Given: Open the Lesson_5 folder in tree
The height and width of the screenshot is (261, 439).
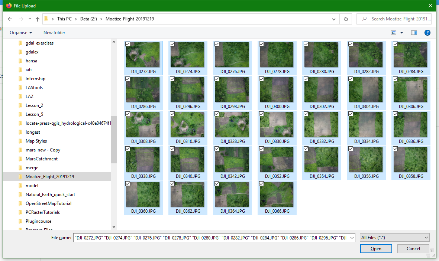Looking at the screenshot, I should [x=34, y=114].
